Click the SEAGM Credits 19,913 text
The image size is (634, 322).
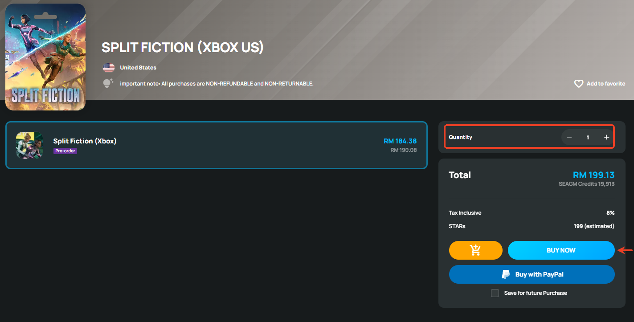coord(586,183)
